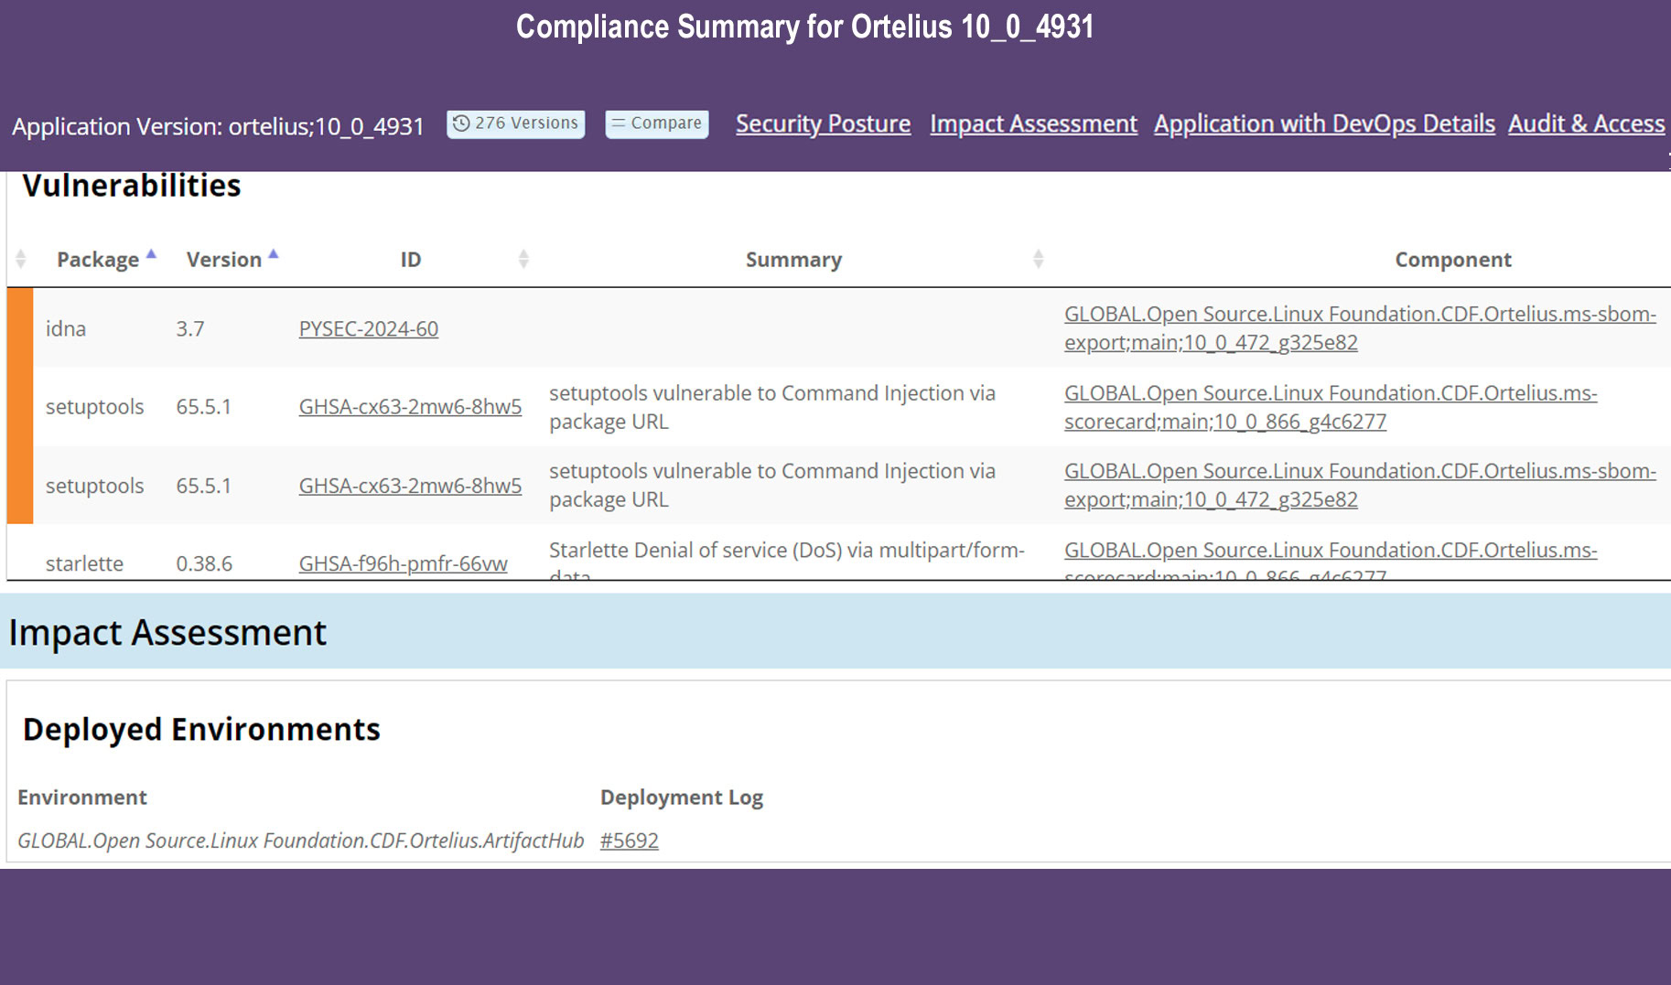Open PYSEC-2024-60 vulnerability link

tap(368, 329)
